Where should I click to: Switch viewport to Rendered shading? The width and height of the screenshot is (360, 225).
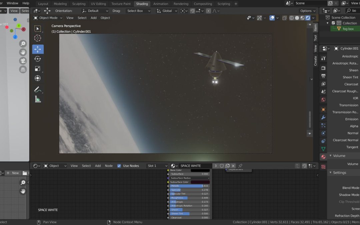(308, 18)
